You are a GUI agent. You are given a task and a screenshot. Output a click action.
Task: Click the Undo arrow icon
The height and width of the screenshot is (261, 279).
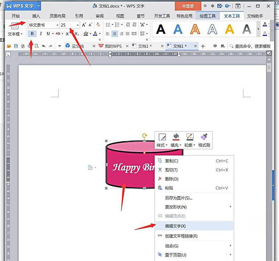(x=44, y=46)
